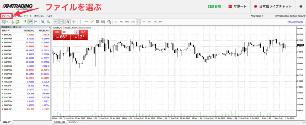Click the home icon in top bar
Viewport: 306px width, 125px height.
point(300,6)
